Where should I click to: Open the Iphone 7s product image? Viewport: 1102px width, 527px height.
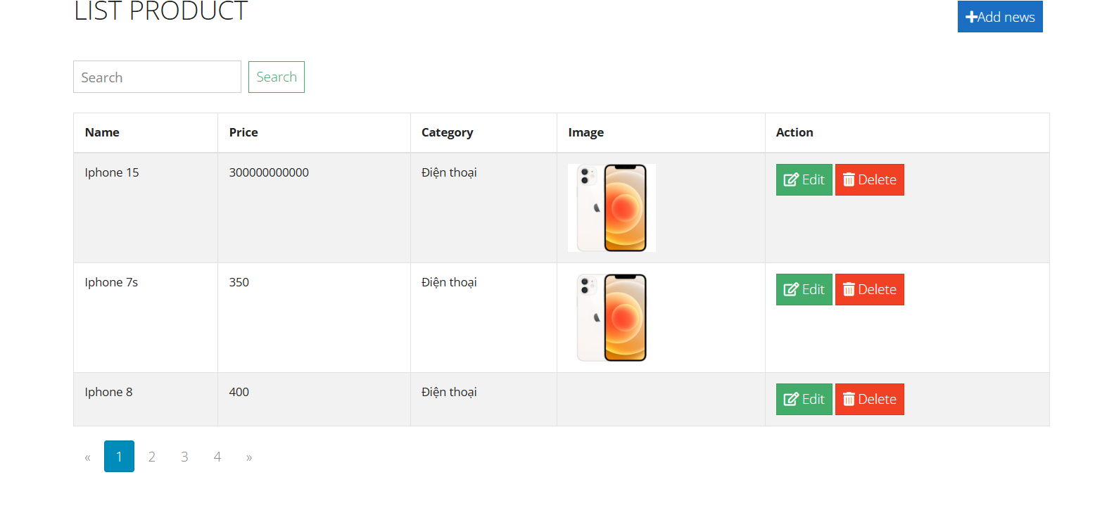pos(612,317)
